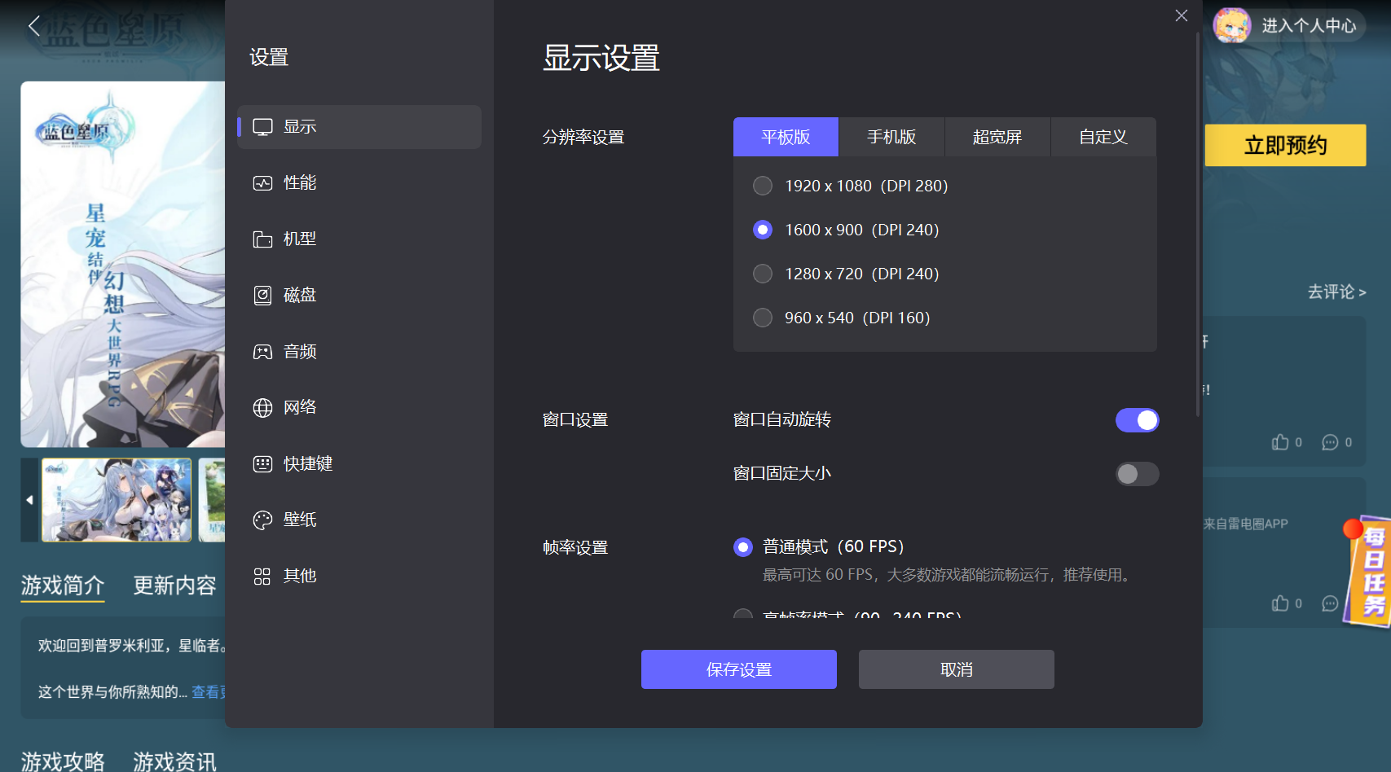The height and width of the screenshot is (772, 1391).
Task: Select the 960 x 540 resolution option
Action: pos(763,318)
